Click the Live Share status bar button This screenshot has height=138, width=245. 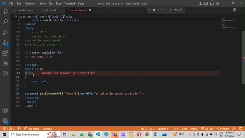tap(32, 129)
